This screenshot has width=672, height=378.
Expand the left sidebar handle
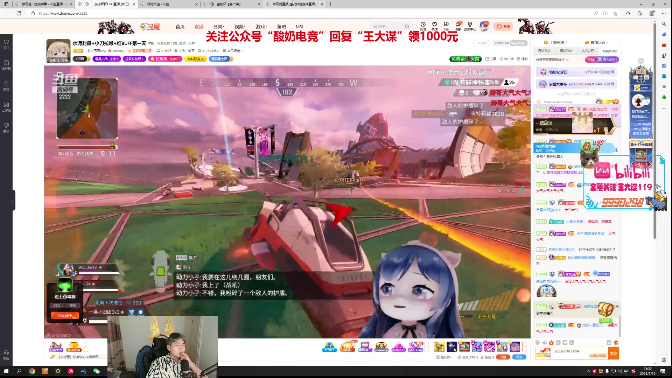coord(13,200)
